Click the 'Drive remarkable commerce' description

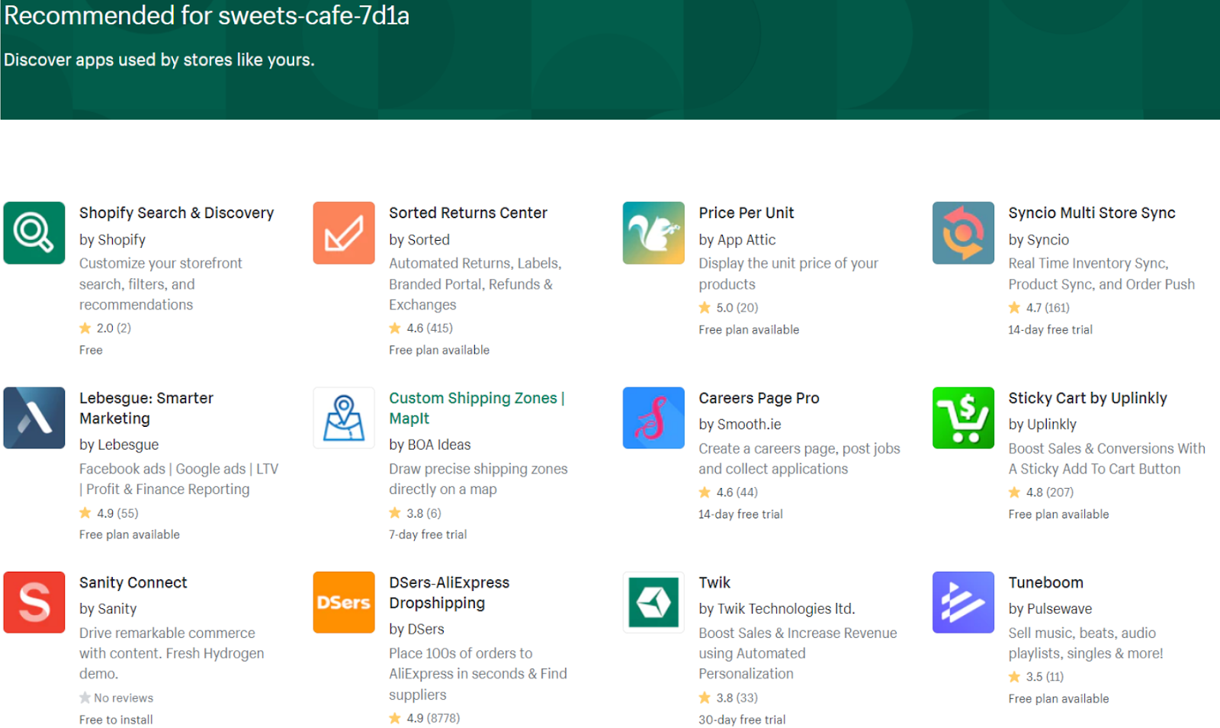click(x=172, y=653)
